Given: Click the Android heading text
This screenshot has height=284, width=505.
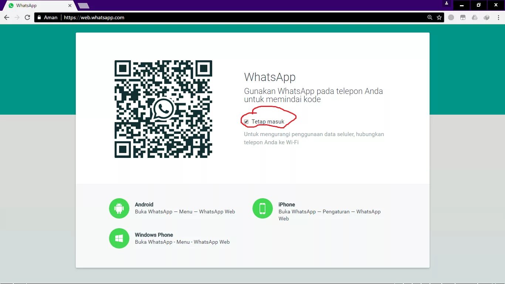Looking at the screenshot, I should (144, 204).
